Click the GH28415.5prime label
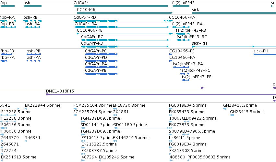The width and height of the screenshot is (276, 162). 247,112
